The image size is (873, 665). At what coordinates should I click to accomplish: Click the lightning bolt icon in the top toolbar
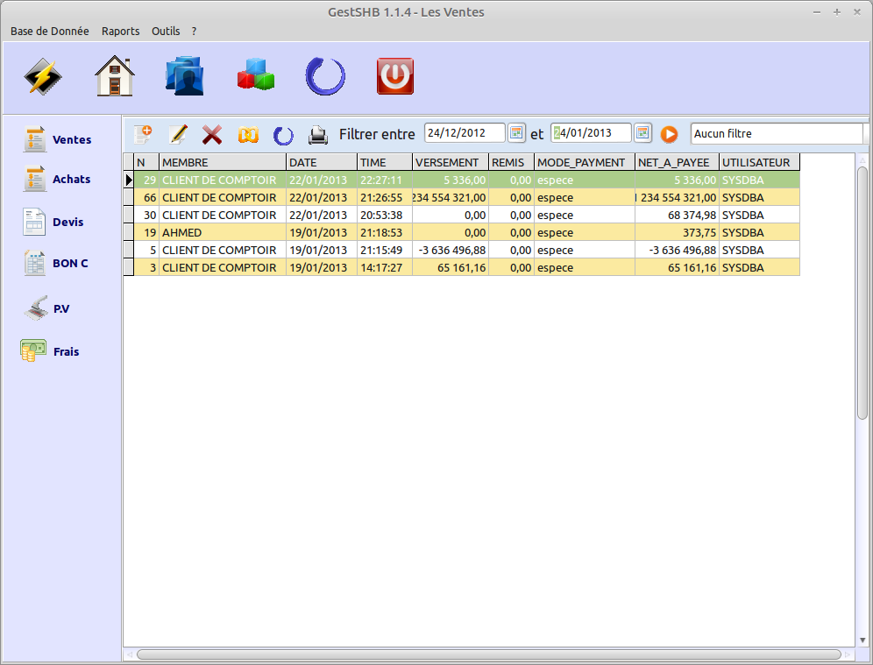point(43,76)
